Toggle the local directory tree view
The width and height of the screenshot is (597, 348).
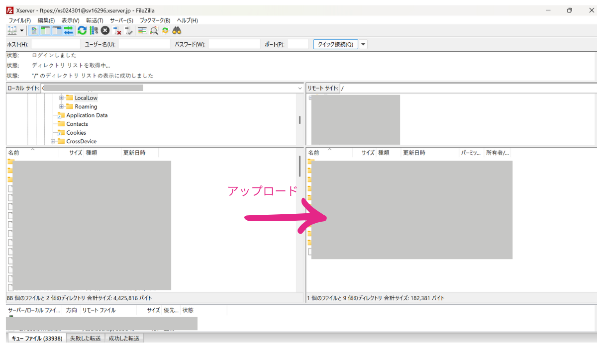tap(45, 31)
